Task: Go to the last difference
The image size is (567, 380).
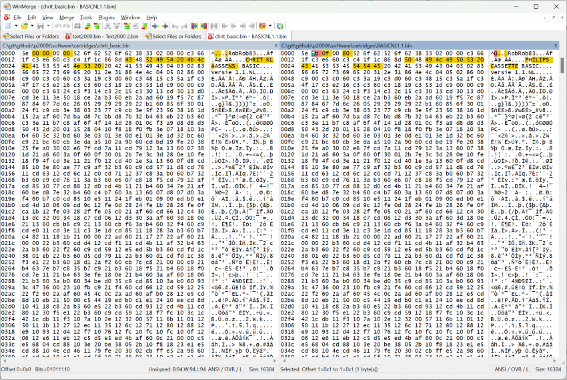Action: pos(145,25)
